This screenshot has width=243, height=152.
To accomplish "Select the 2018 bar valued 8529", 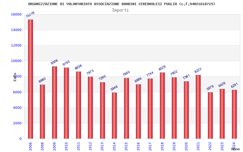I will coord(163,105).
